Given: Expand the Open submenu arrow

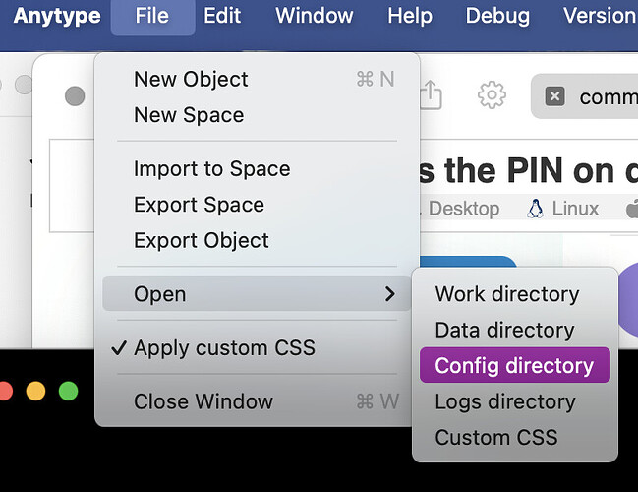Looking at the screenshot, I should coord(390,293).
